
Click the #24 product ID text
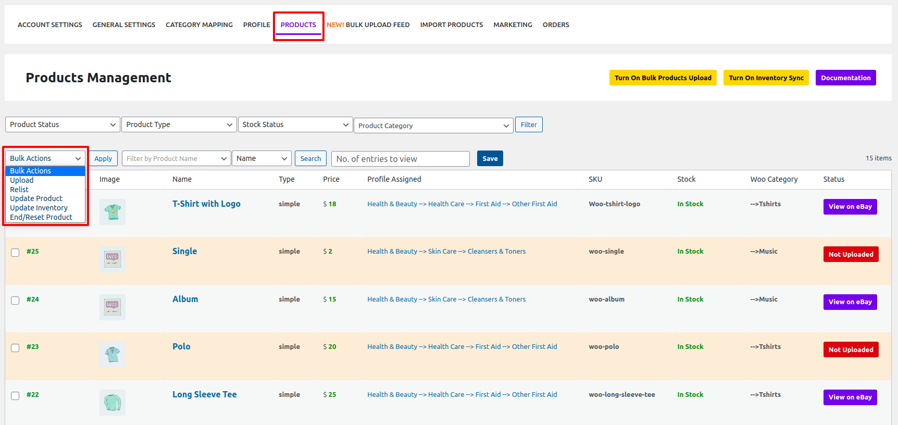coord(33,299)
